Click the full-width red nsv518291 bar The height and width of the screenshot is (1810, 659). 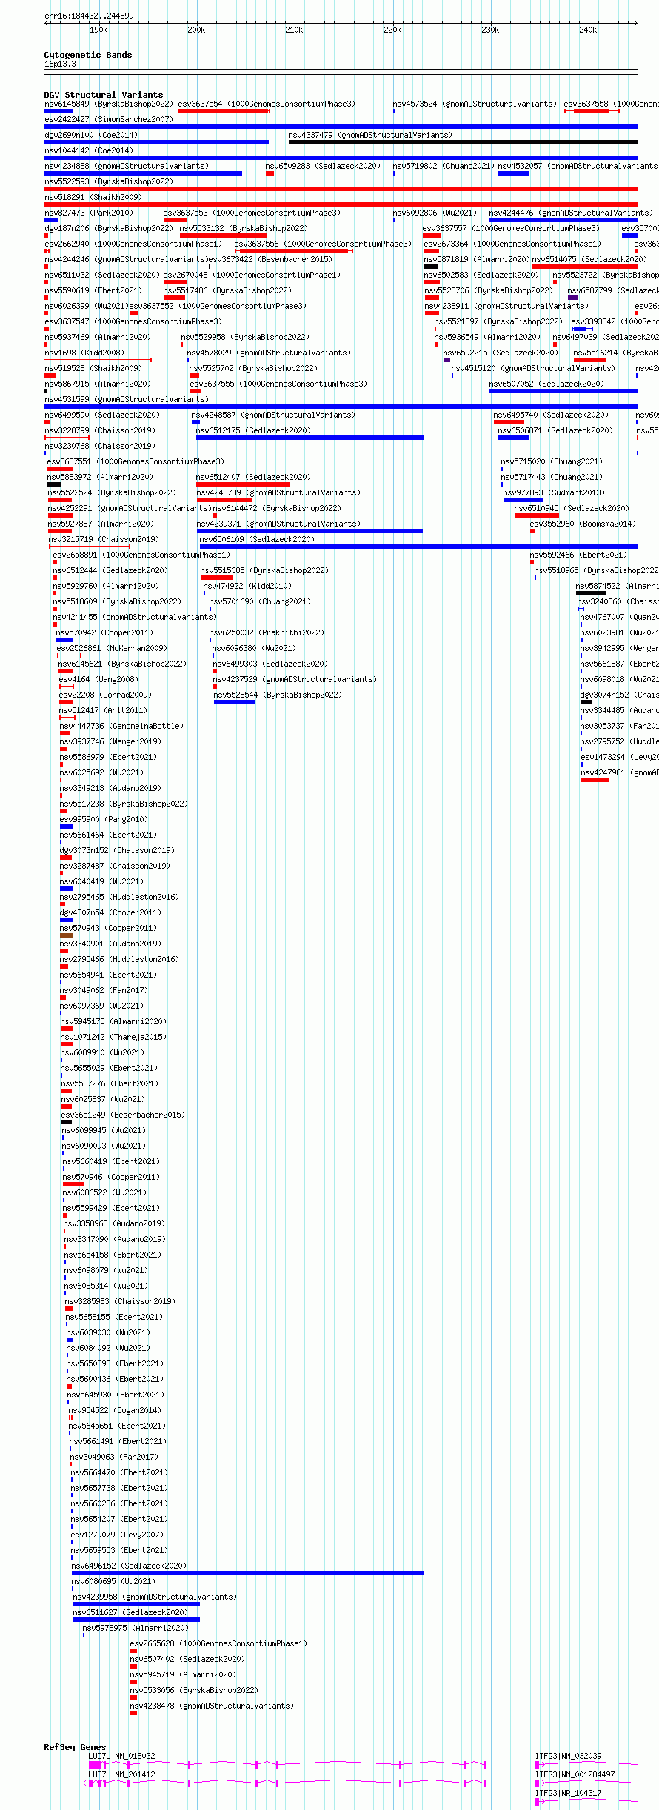tap(341, 204)
